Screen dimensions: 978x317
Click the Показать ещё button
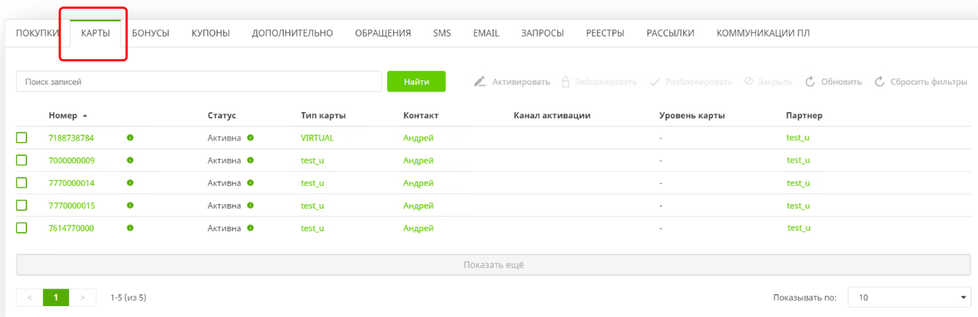point(493,265)
